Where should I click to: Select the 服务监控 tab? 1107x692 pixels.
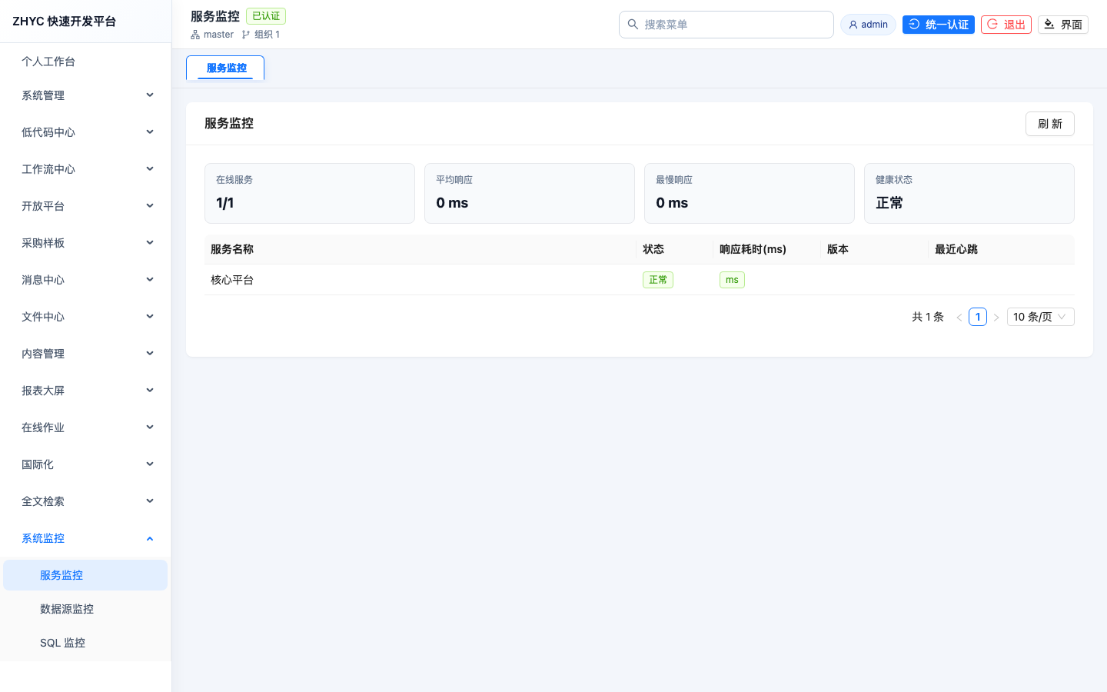point(226,68)
